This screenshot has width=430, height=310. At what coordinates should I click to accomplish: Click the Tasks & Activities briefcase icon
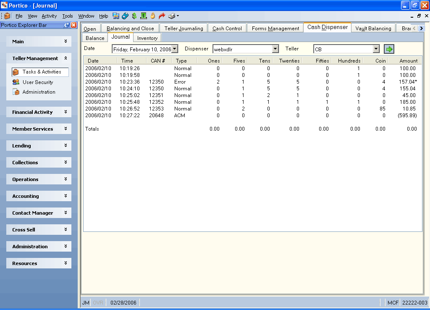pyautogui.click(x=16, y=72)
